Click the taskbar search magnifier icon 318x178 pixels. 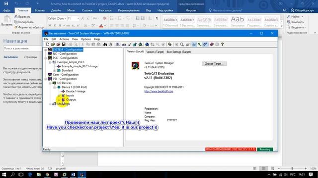(12, 175)
